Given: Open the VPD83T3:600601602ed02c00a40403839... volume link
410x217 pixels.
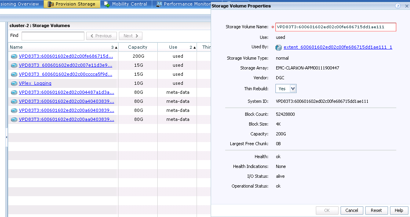Looking at the screenshot, I should coord(66,101).
